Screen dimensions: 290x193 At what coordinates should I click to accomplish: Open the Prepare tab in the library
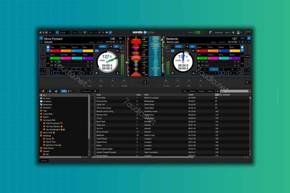coord(202,91)
